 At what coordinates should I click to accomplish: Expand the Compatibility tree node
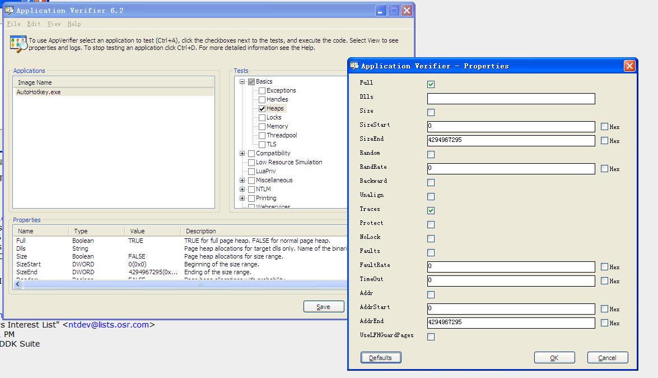tap(242, 153)
